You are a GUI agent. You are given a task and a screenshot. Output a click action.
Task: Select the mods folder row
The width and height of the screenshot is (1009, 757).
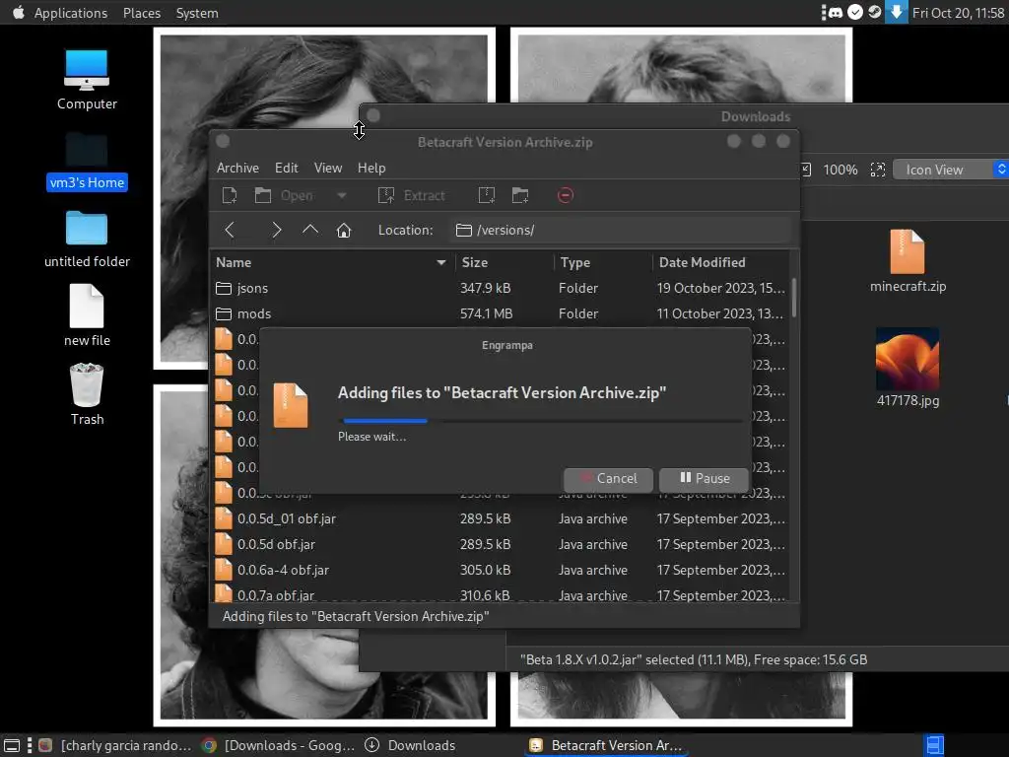point(500,314)
